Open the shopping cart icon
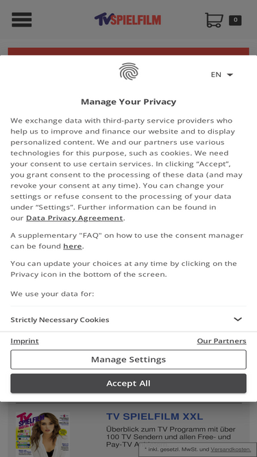The image size is (257, 457). point(214,20)
